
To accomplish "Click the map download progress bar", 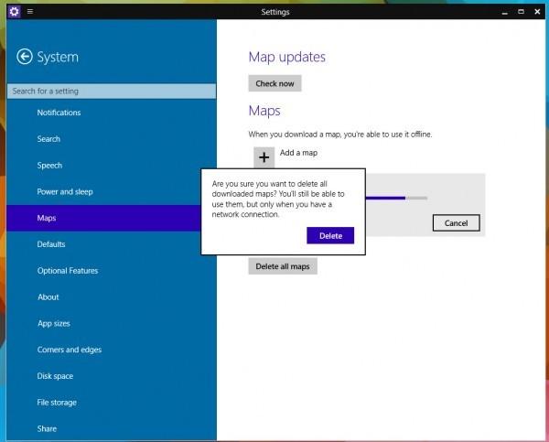I will tap(395, 197).
